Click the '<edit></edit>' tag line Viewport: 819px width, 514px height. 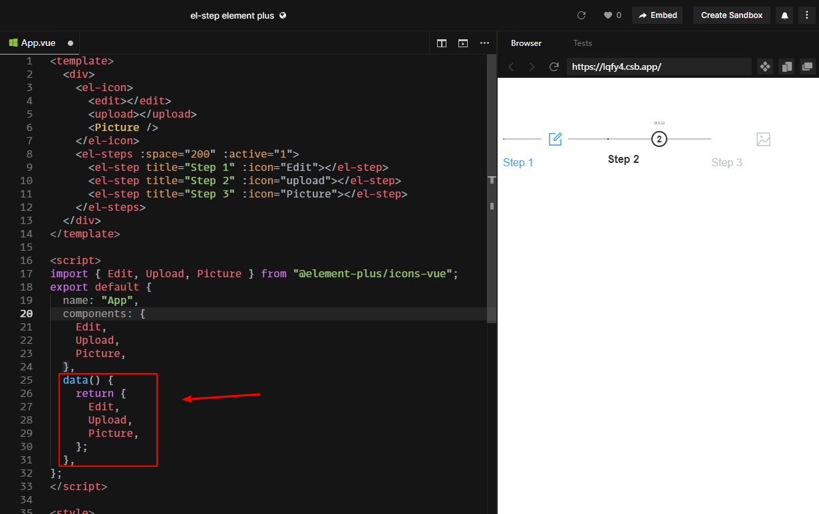(130, 100)
